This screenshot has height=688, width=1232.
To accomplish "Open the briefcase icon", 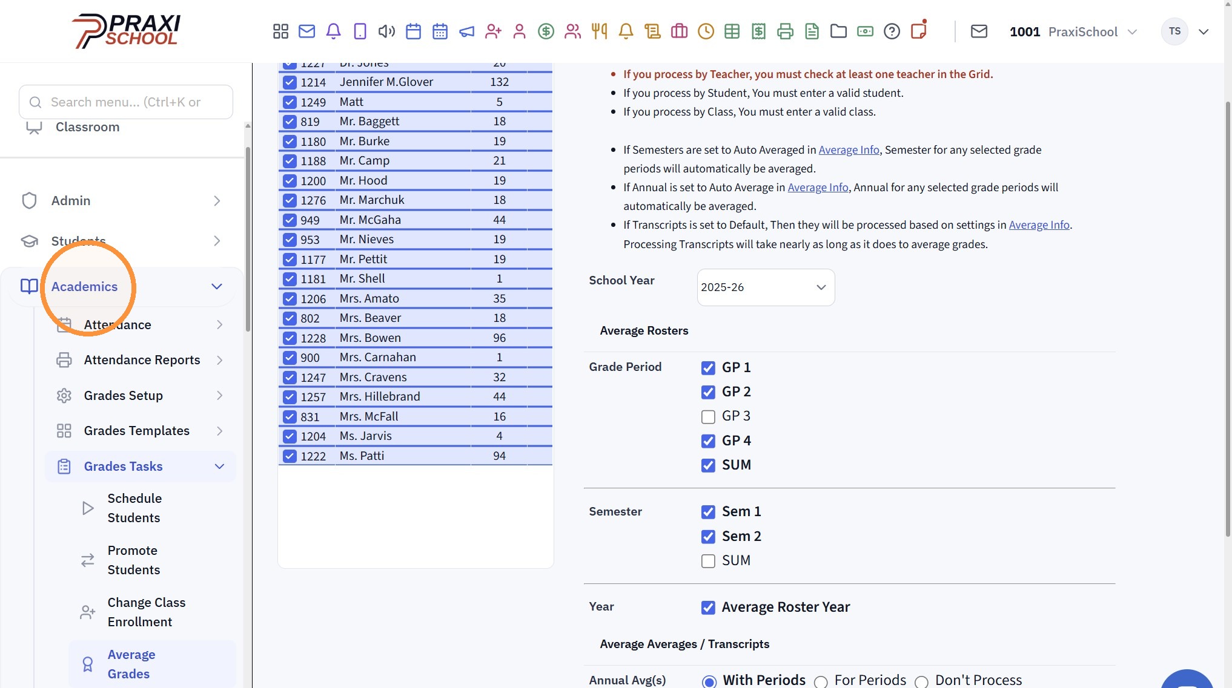I will [680, 31].
